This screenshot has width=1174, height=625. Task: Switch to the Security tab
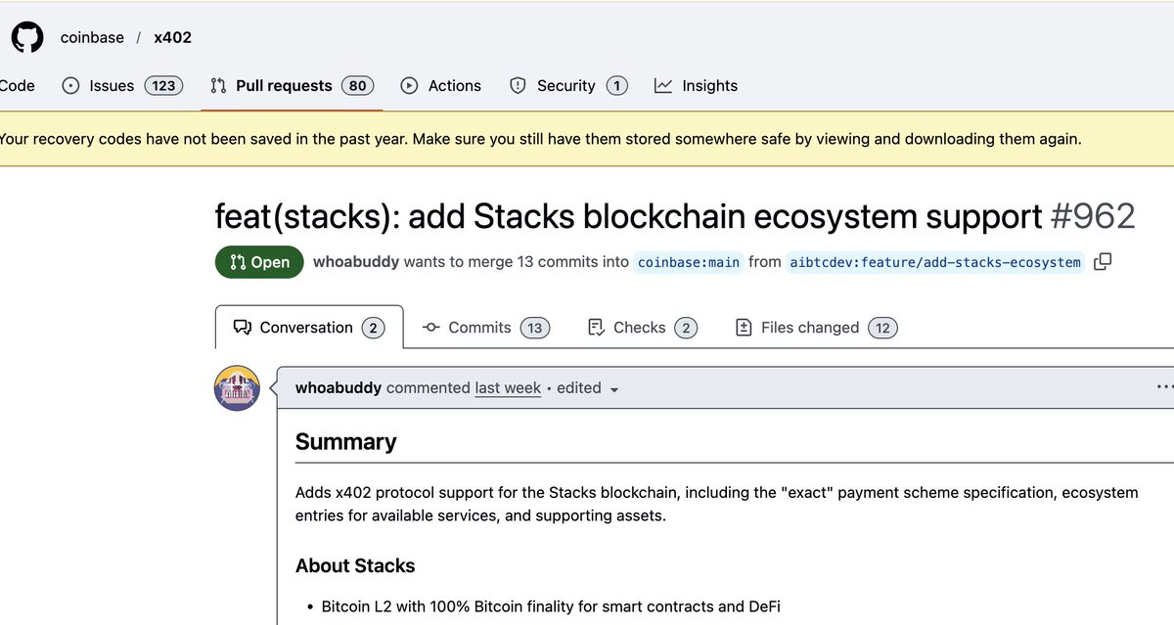(x=568, y=86)
